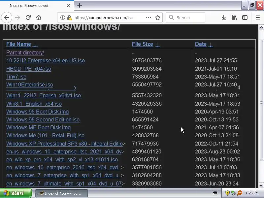Download 10 22H2 Enterprise x64 en-US.iso

click(x=46, y=61)
